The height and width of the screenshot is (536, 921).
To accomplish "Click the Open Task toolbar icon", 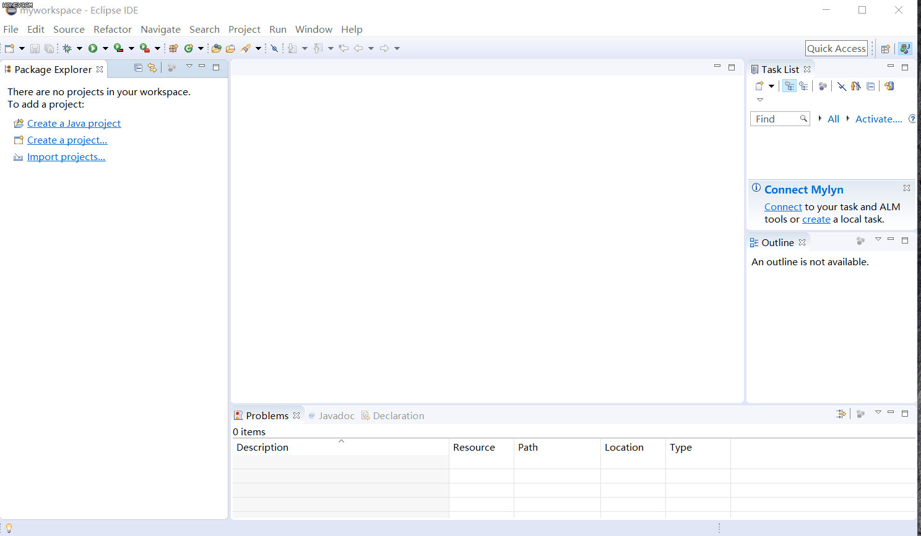I will (x=230, y=48).
